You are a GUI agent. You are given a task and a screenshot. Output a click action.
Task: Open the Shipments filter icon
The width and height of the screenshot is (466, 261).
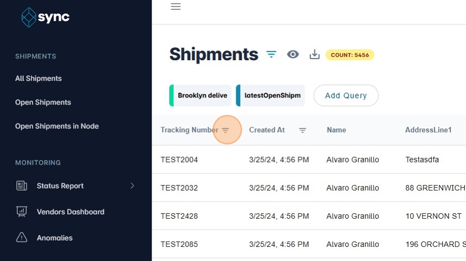[x=271, y=54]
